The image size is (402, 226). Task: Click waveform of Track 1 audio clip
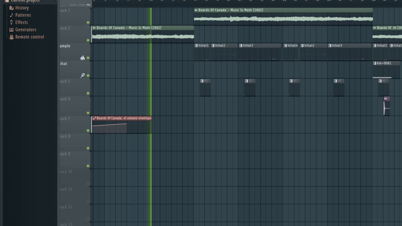[283, 19]
